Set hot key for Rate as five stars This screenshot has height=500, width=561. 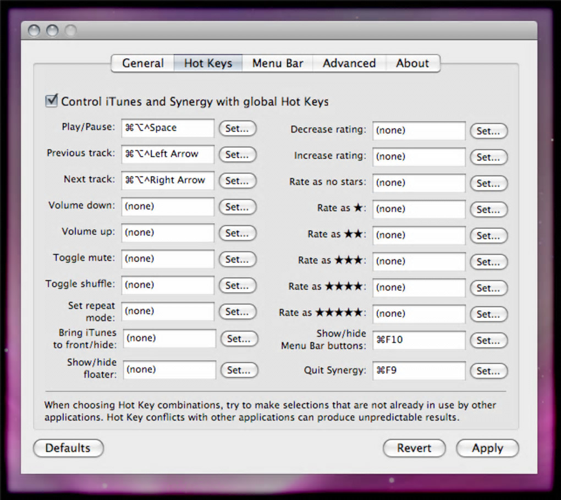(x=489, y=314)
